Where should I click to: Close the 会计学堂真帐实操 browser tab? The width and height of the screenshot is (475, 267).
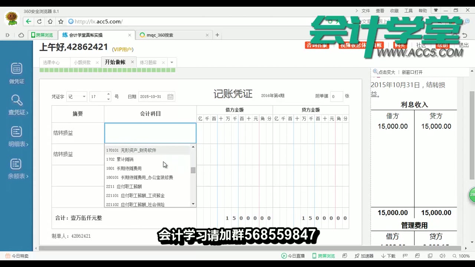tap(130, 35)
